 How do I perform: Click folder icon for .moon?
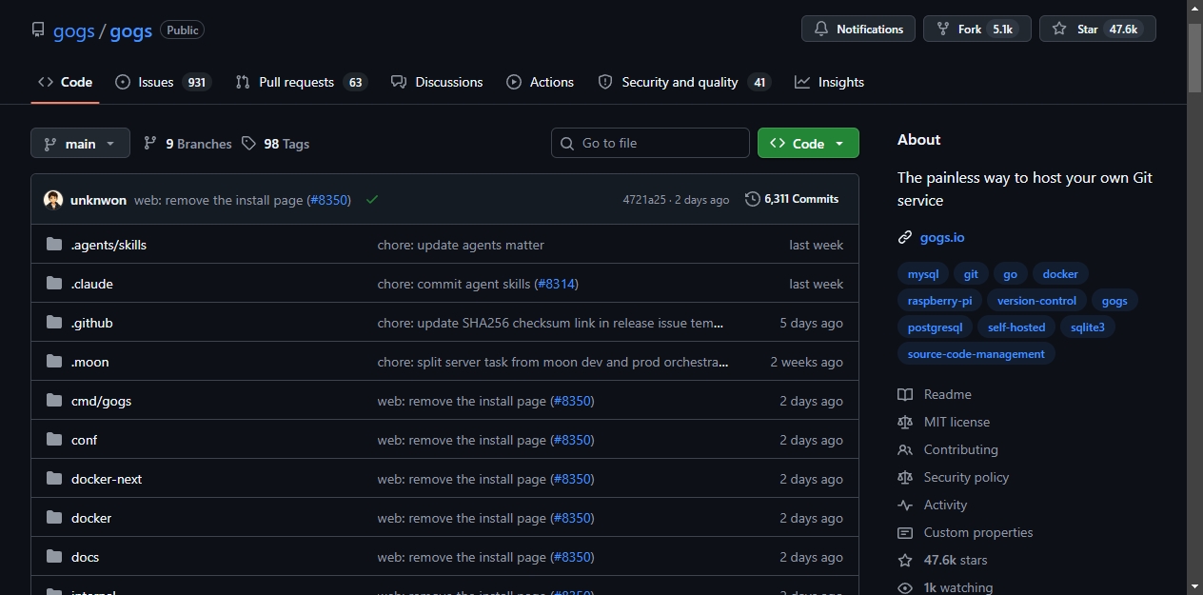(54, 362)
